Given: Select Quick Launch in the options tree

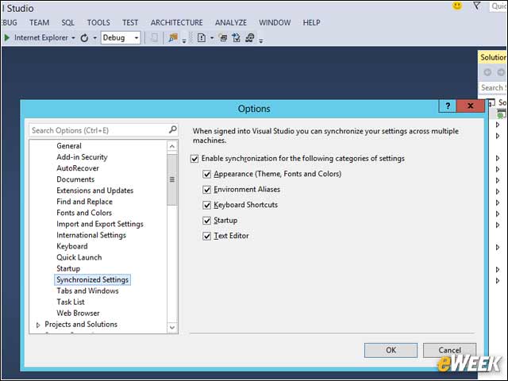Looking at the screenshot, I should point(79,257).
